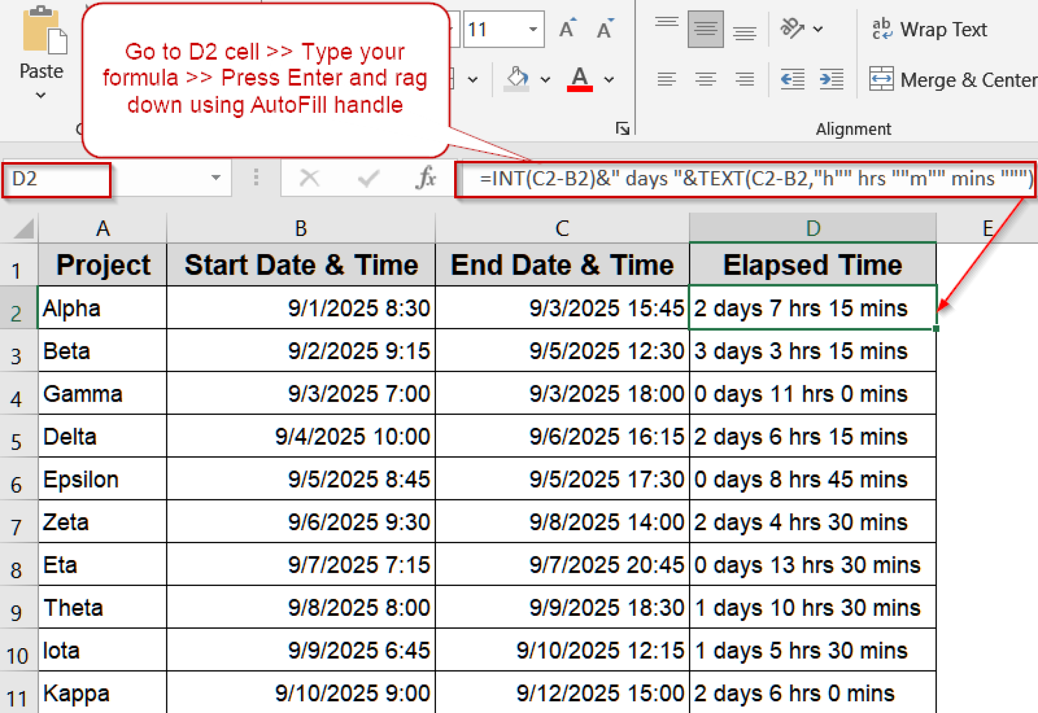
Task: Click the Increase Font Size icon
Action: click(566, 28)
